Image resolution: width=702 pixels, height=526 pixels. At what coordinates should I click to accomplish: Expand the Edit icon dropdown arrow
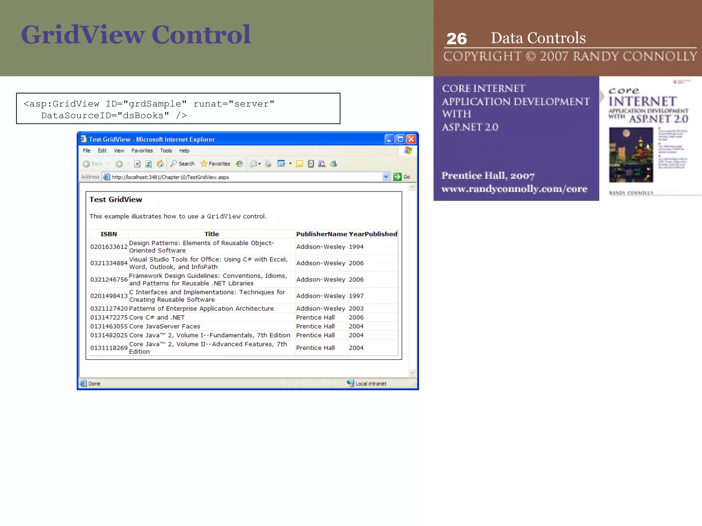pos(290,164)
